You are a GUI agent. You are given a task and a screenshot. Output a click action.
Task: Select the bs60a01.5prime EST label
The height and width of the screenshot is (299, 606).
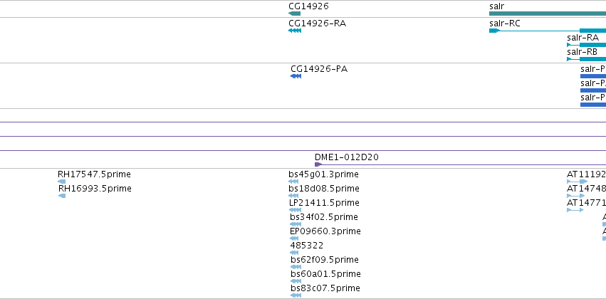tap(326, 274)
